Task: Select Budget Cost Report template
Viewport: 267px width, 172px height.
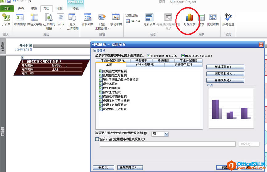Action: pos(110,88)
